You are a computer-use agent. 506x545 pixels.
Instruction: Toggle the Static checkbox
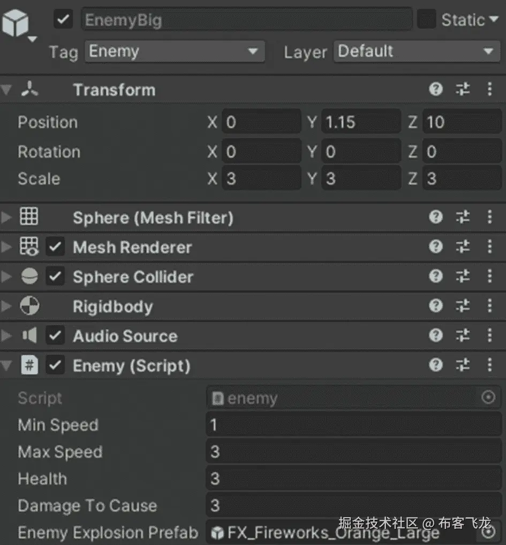tap(427, 20)
